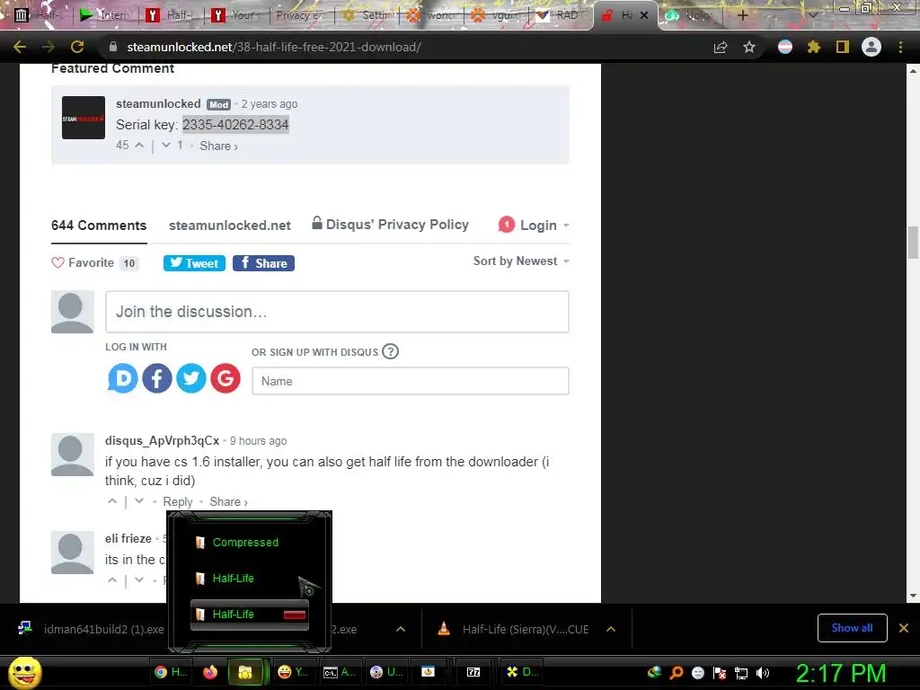Open the volume speaker tray icon
Image resolution: width=920 pixels, height=690 pixels.
[x=762, y=673]
